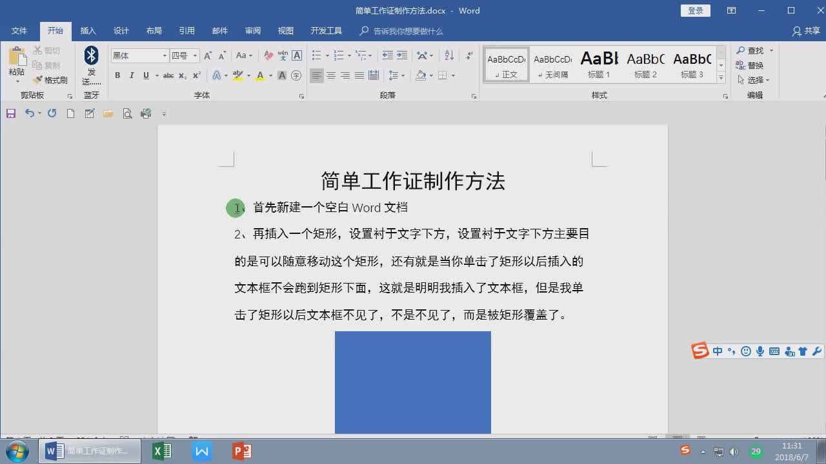This screenshot has width=826, height=464.
Task: Sort paragraph with the A-Z sort icon
Action: [x=449, y=56]
